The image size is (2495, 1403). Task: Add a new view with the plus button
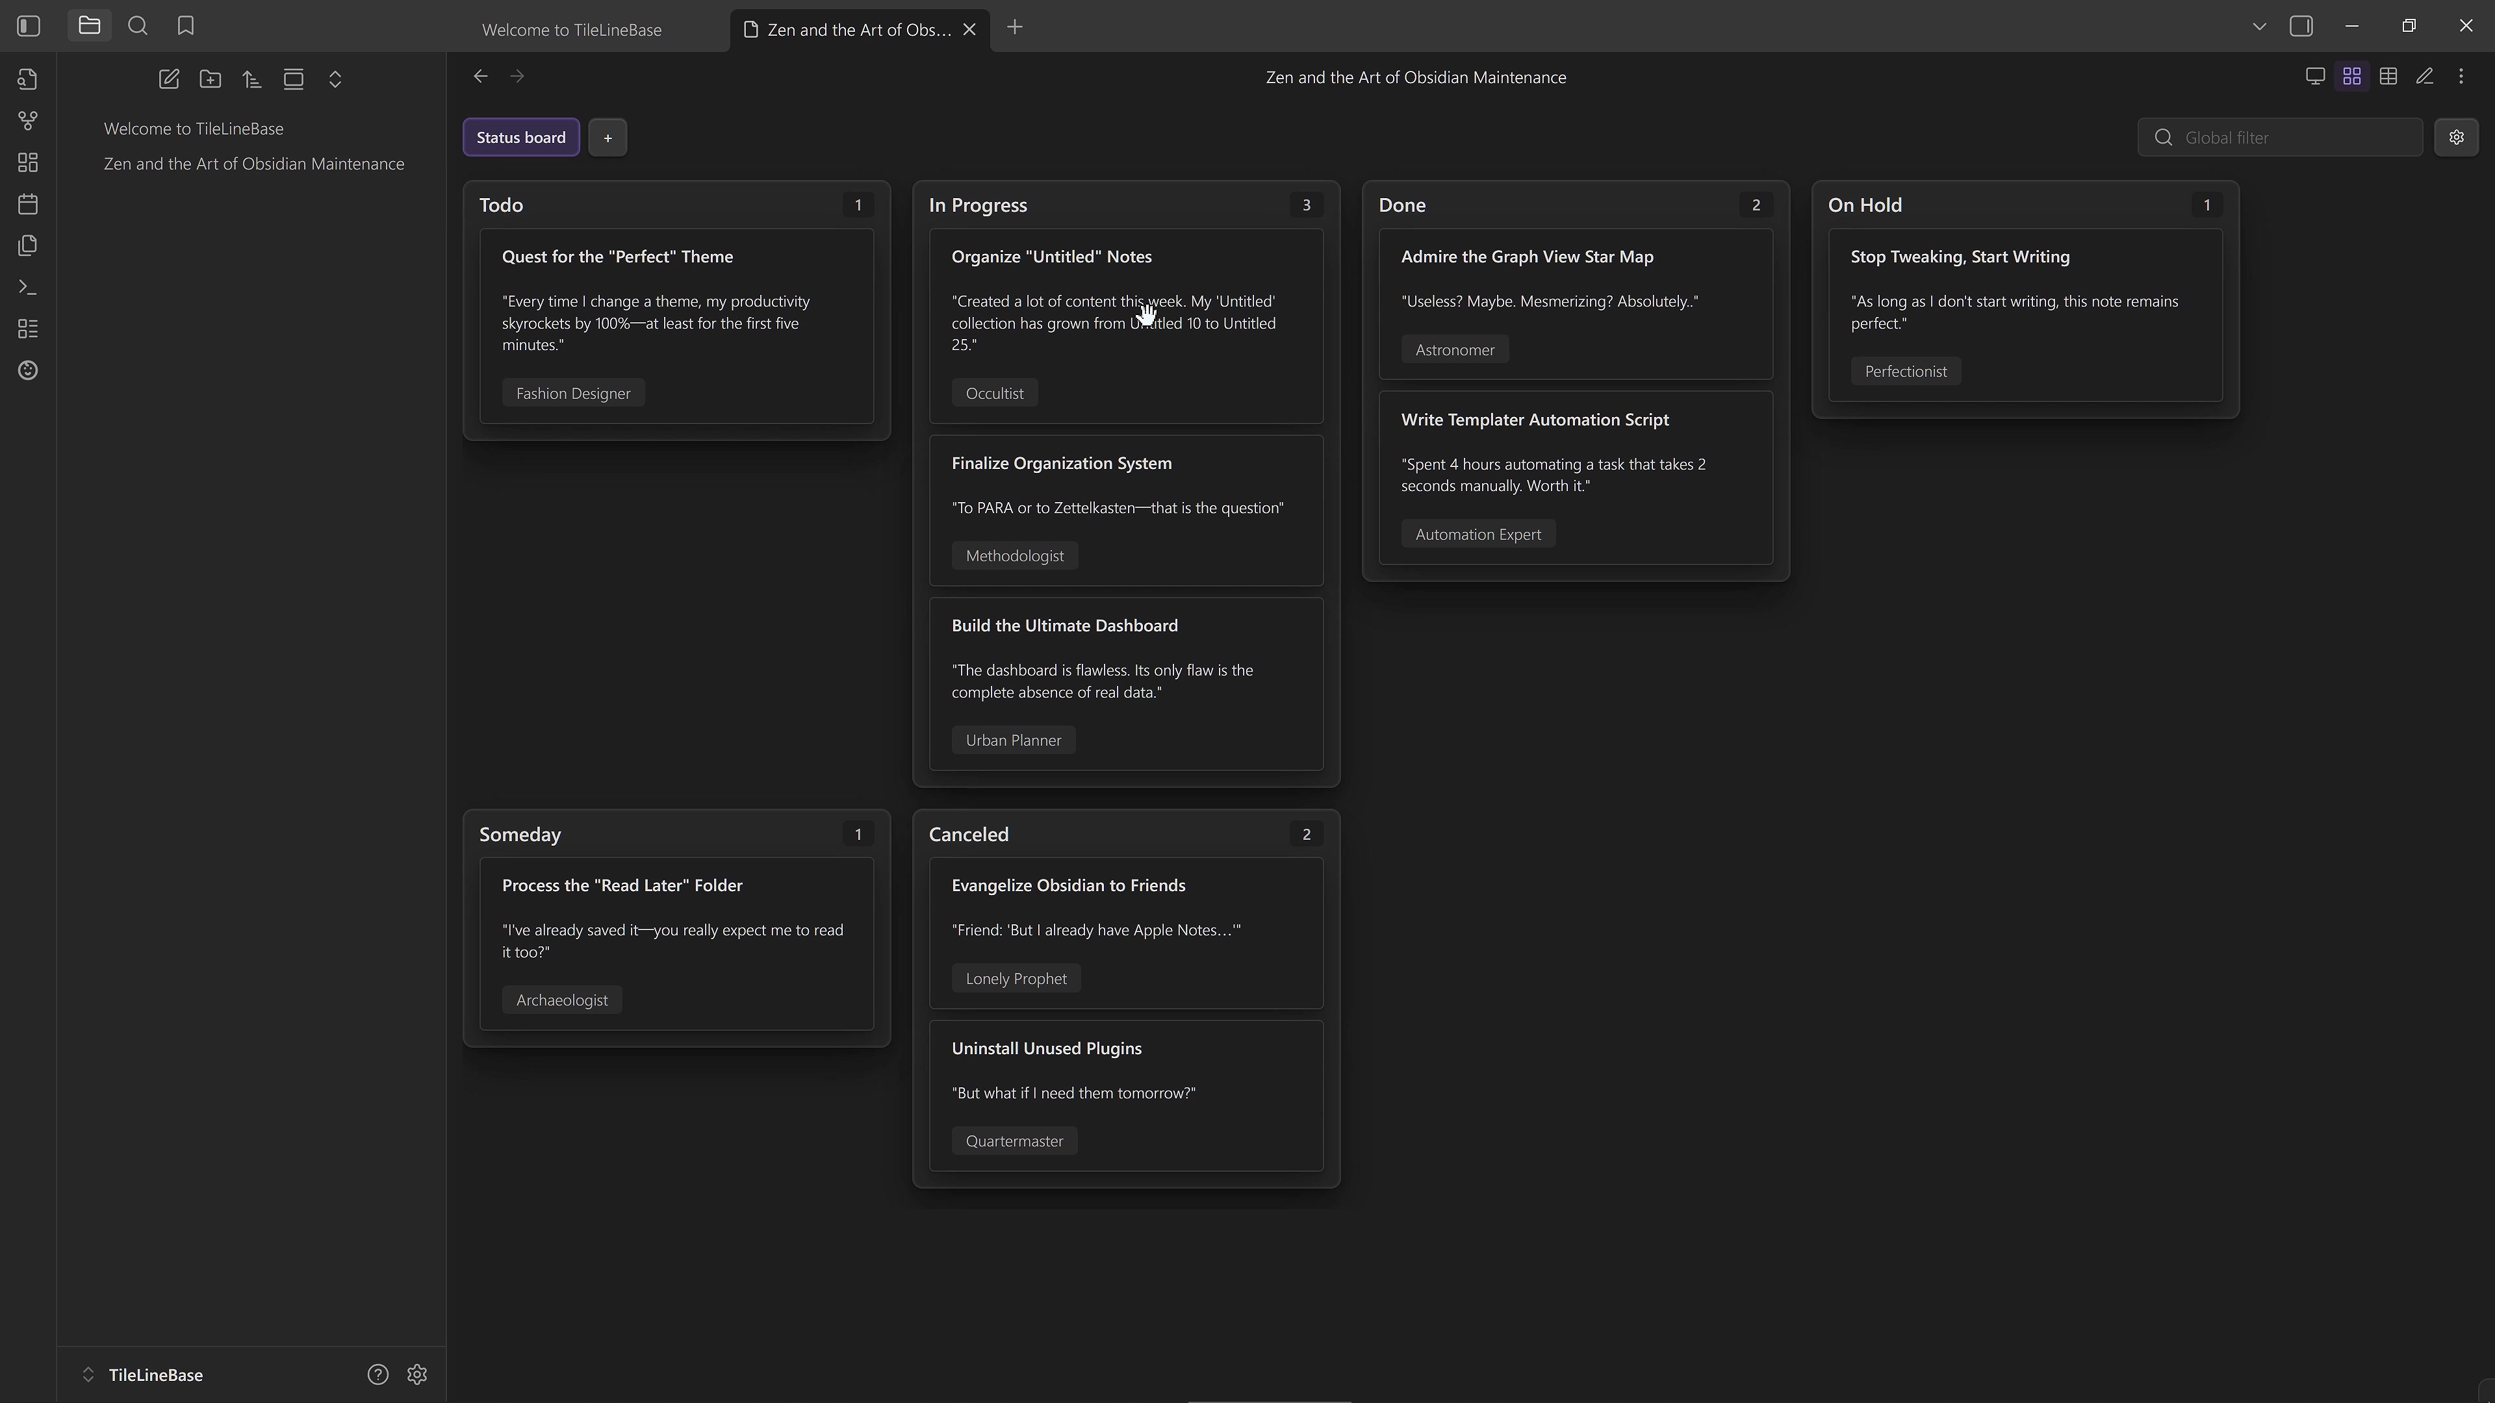(x=608, y=136)
